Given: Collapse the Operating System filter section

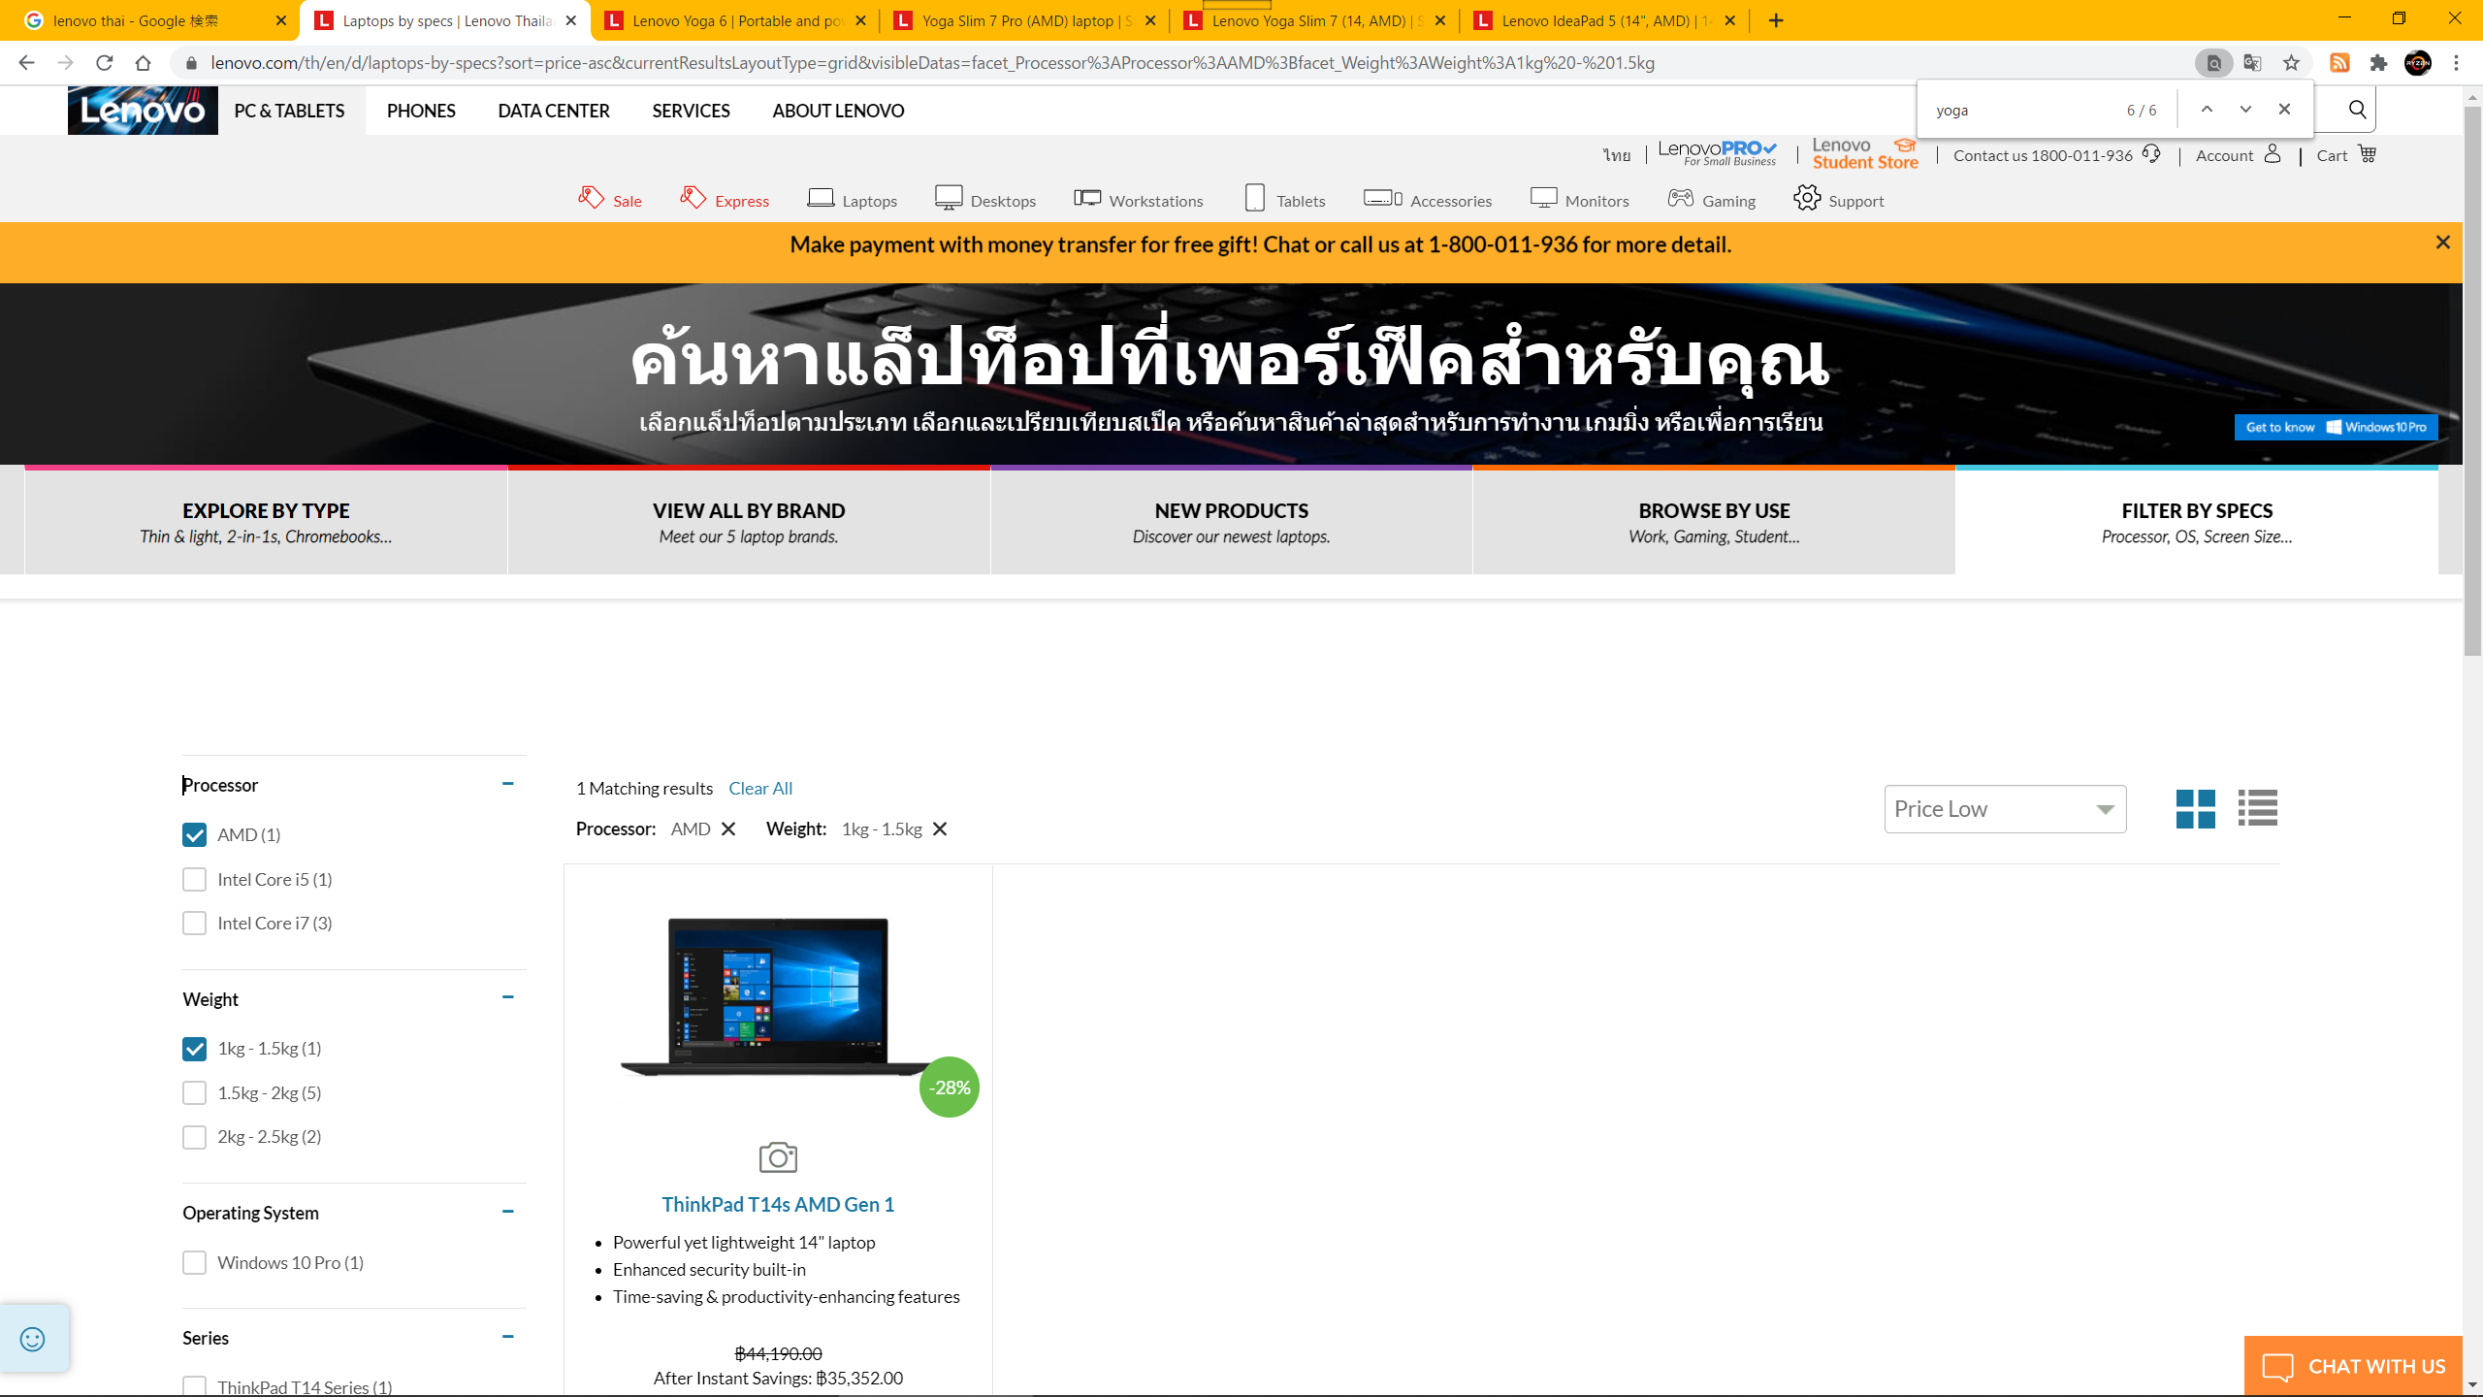Looking at the screenshot, I should [507, 1212].
